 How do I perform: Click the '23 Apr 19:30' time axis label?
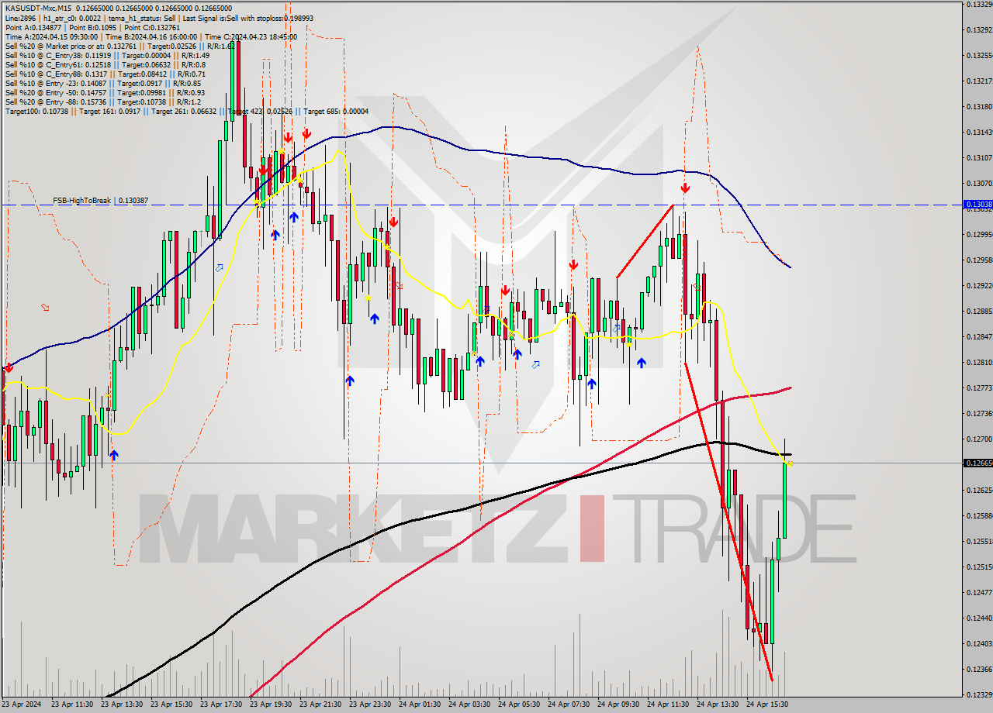coord(271,704)
